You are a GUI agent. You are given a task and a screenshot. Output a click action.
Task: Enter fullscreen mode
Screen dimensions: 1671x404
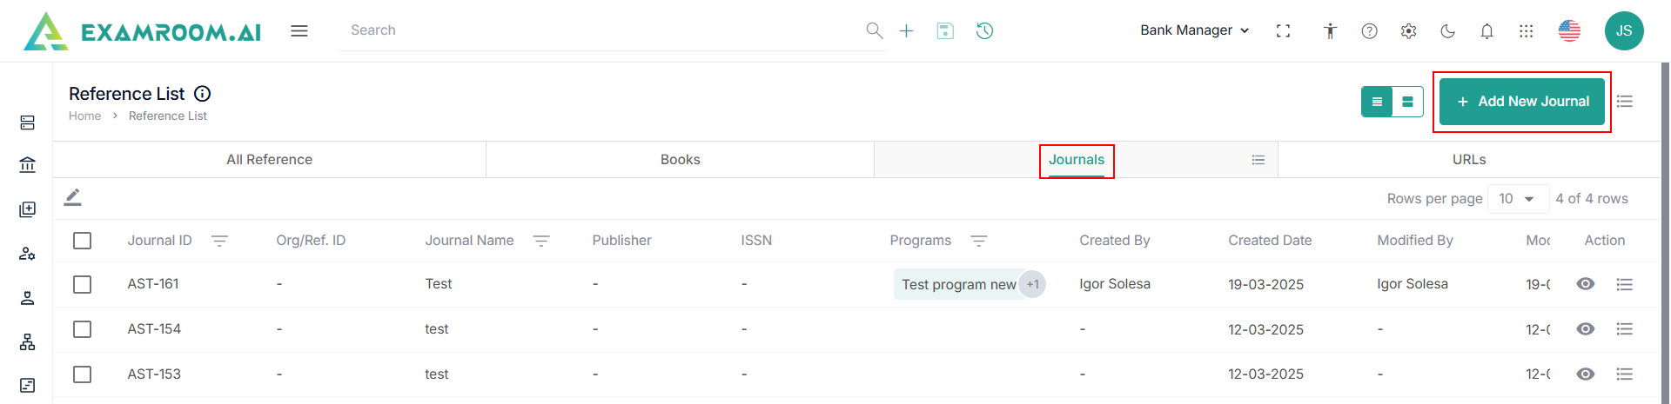pyautogui.click(x=1283, y=31)
